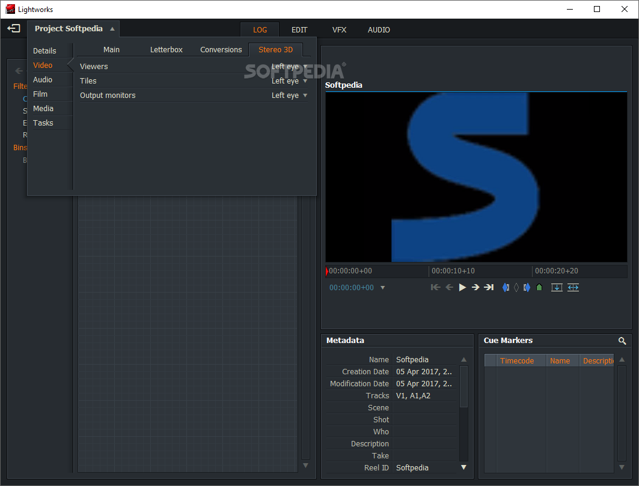
Task: Click 00:00:20+20 on the timeline ruler
Action: (556, 271)
